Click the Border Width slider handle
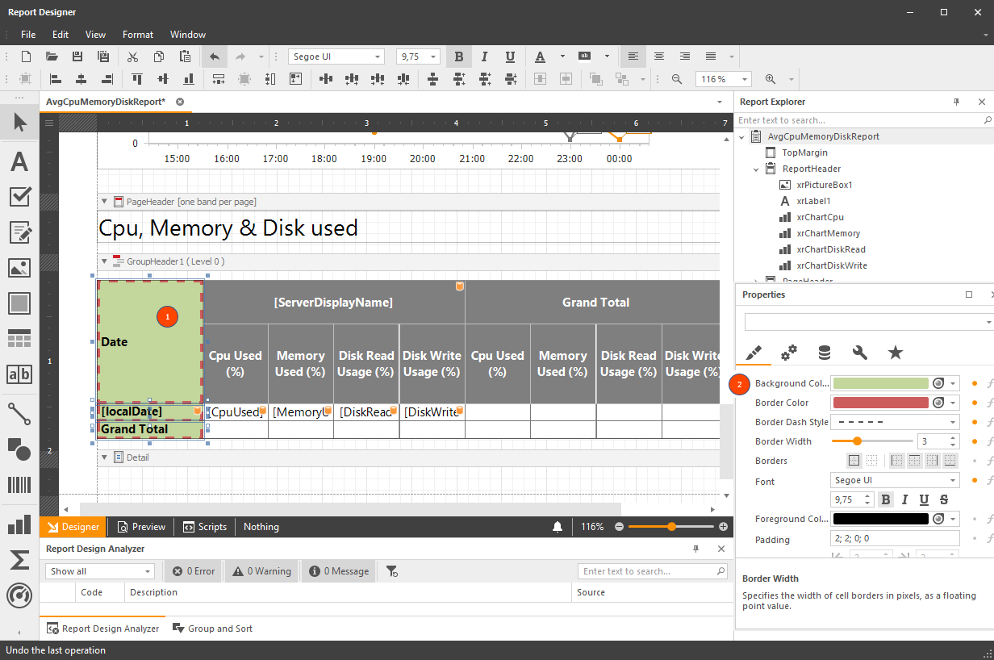The height and width of the screenshot is (660, 994). click(857, 441)
